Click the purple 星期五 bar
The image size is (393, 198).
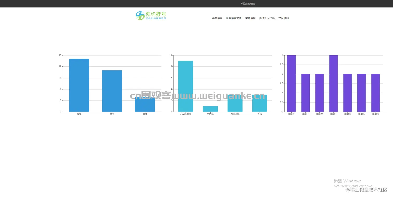(362, 93)
